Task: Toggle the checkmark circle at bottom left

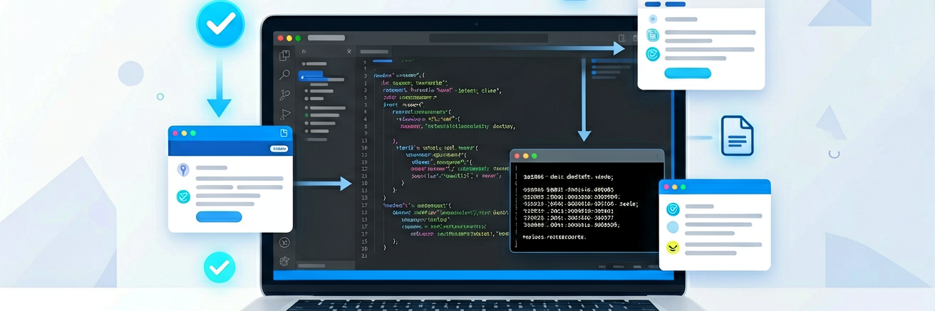Action: (x=219, y=268)
